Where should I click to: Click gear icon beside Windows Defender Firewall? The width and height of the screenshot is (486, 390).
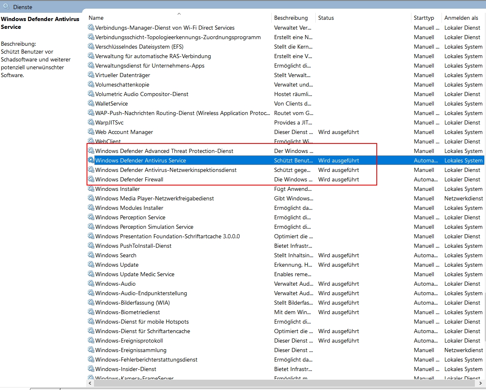point(91,179)
